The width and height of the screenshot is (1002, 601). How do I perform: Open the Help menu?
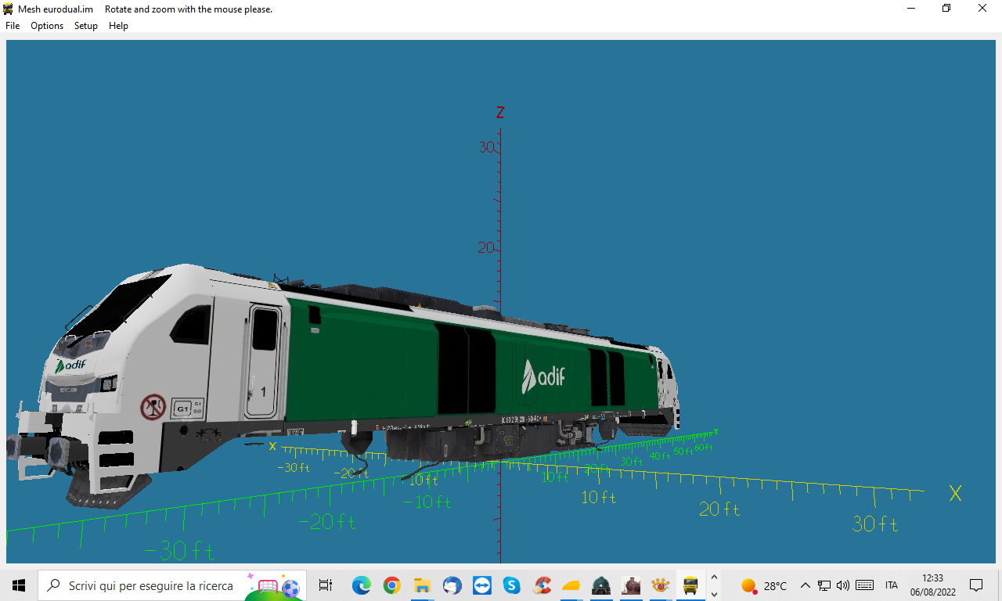118,26
